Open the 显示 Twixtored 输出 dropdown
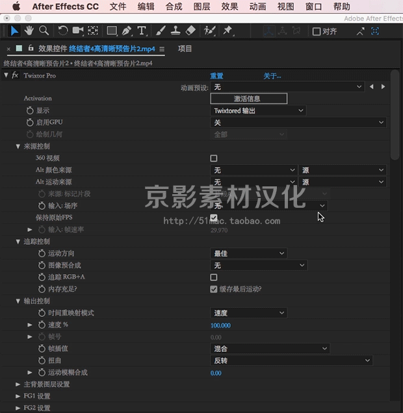This screenshot has width=403, height=413. 258,110
